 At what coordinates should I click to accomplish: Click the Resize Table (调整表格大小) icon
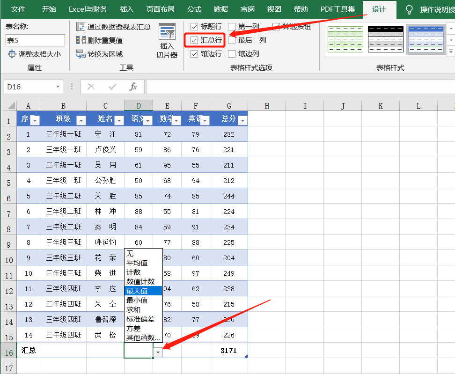click(12, 54)
